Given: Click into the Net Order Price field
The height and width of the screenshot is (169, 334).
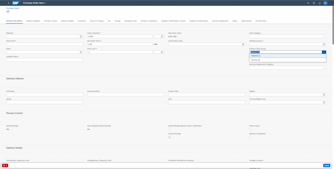Looking at the screenshot, I should click(120, 44).
